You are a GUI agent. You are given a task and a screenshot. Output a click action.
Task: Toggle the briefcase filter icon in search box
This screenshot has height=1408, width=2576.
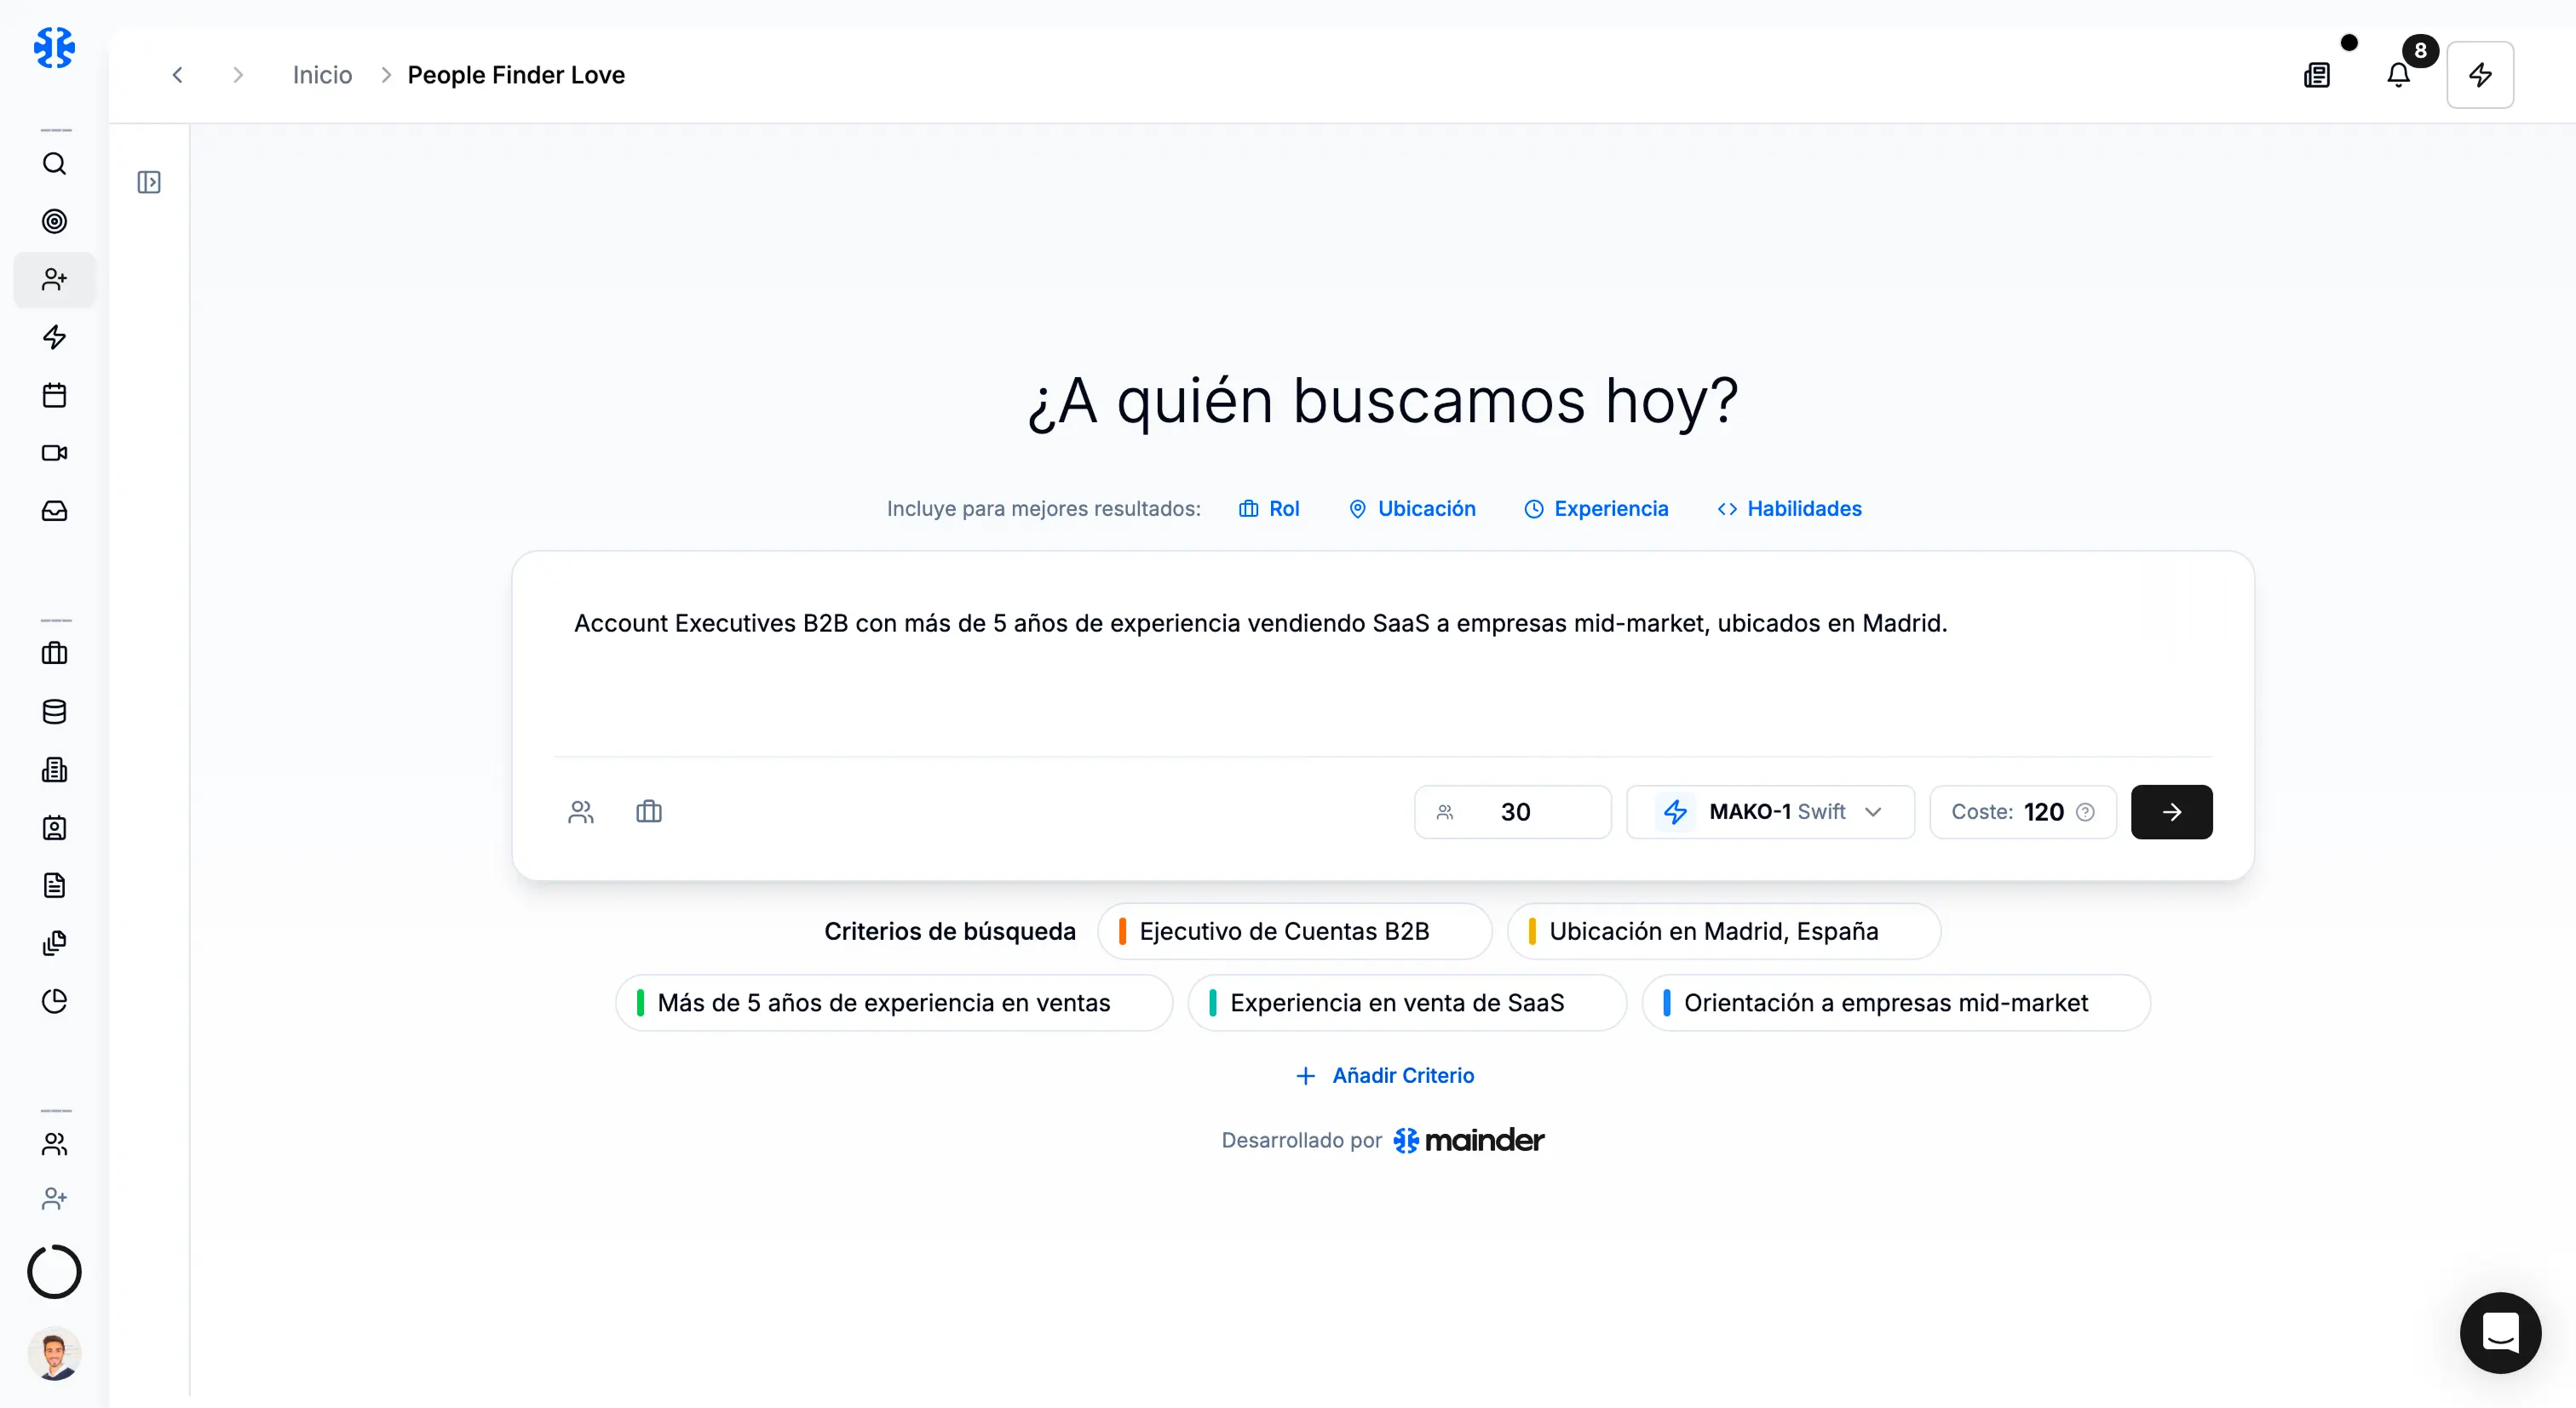(649, 812)
